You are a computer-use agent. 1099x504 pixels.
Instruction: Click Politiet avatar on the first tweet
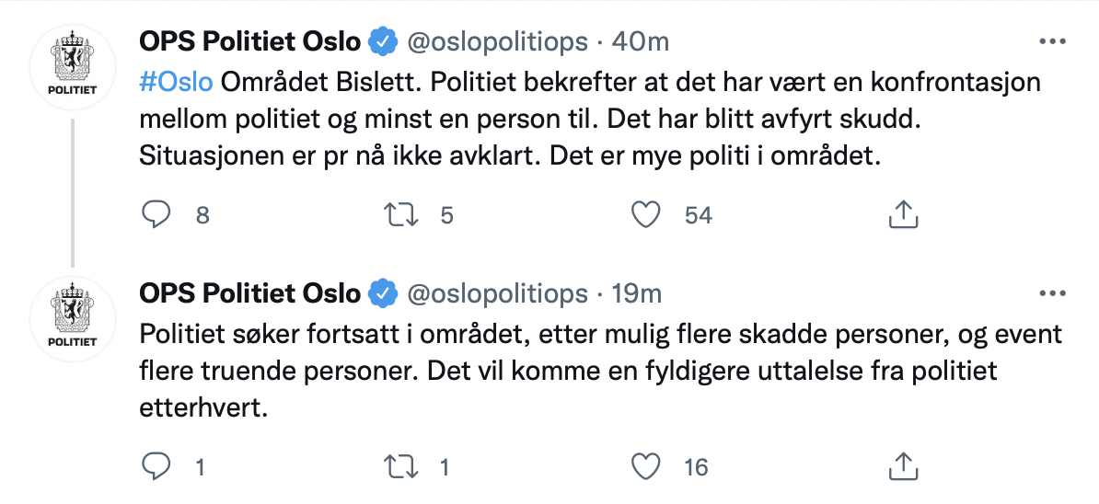(x=72, y=68)
